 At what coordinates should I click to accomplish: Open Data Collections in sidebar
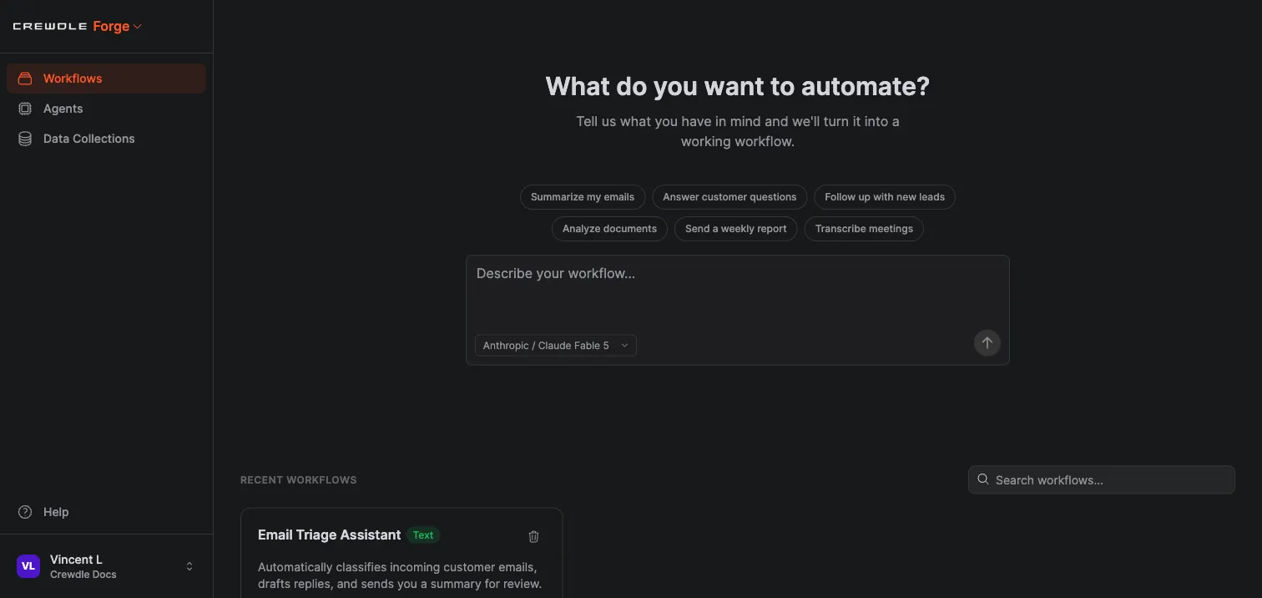tap(106, 139)
